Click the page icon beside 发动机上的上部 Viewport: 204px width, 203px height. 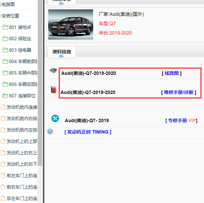tap(3, 141)
